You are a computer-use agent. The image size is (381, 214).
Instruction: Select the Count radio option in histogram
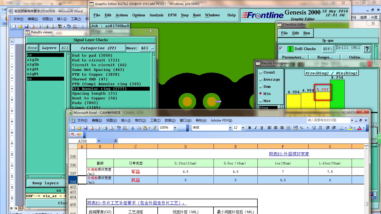[261, 72]
